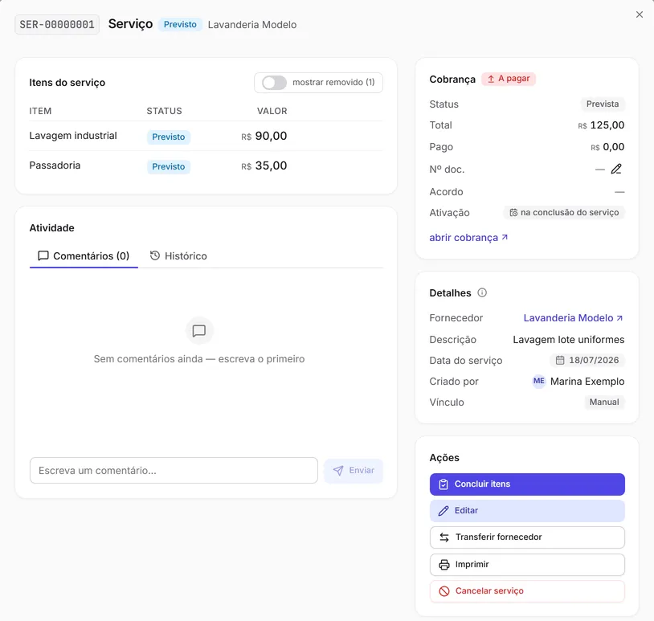Click the ME avatar for Marina Exemplo
Image resolution: width=654 pixels, height=621 pixels.
tap(538, 381)
